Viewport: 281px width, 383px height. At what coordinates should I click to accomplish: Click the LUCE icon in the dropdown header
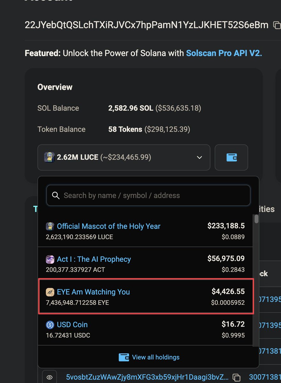point(49,157)
